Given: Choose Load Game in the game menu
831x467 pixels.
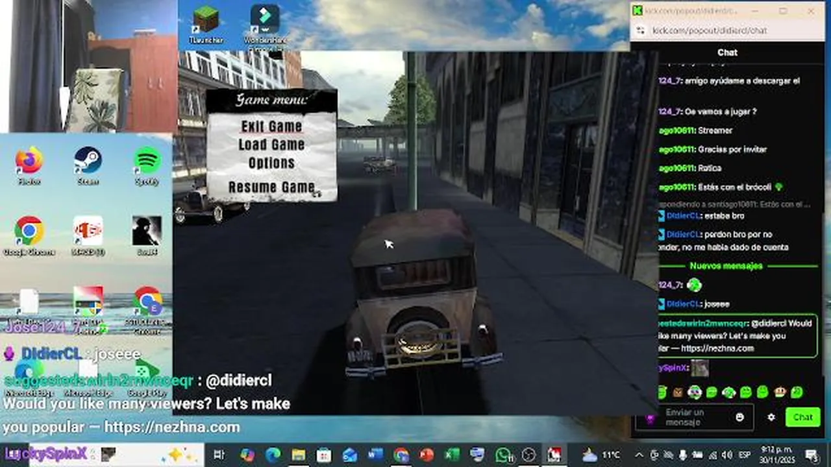Looking at the screenshot, I should tap(271, 145).
